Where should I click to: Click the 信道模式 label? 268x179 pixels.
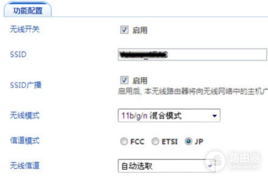click(x=25, y=141)
